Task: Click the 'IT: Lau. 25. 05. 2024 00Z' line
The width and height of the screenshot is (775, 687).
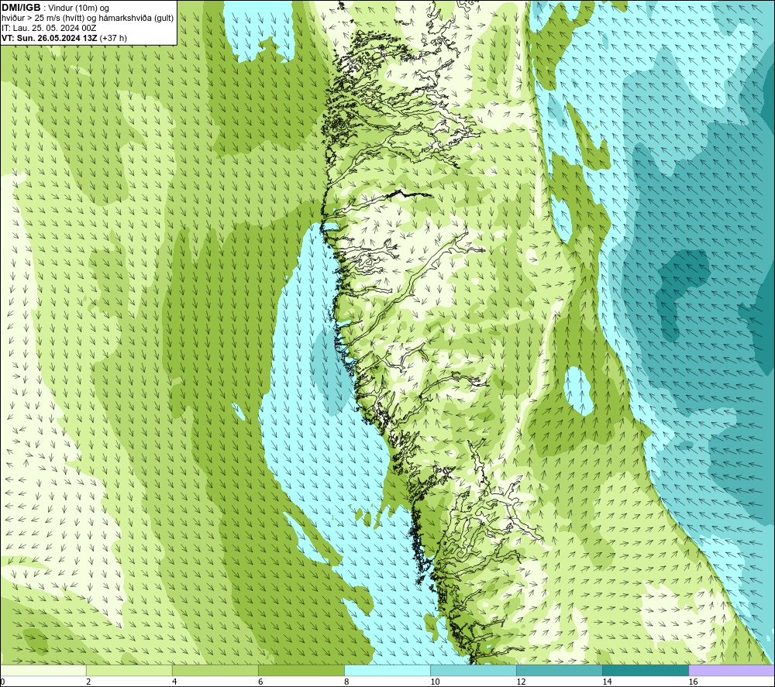Action: [49, 28]
